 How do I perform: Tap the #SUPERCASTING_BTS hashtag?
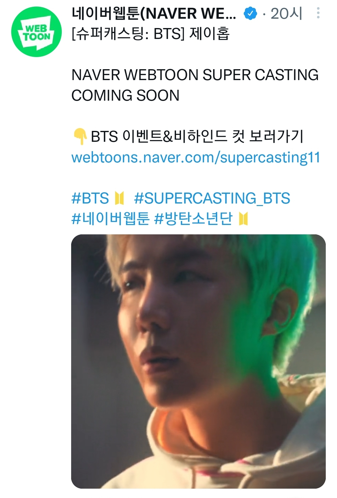[212, 198]
